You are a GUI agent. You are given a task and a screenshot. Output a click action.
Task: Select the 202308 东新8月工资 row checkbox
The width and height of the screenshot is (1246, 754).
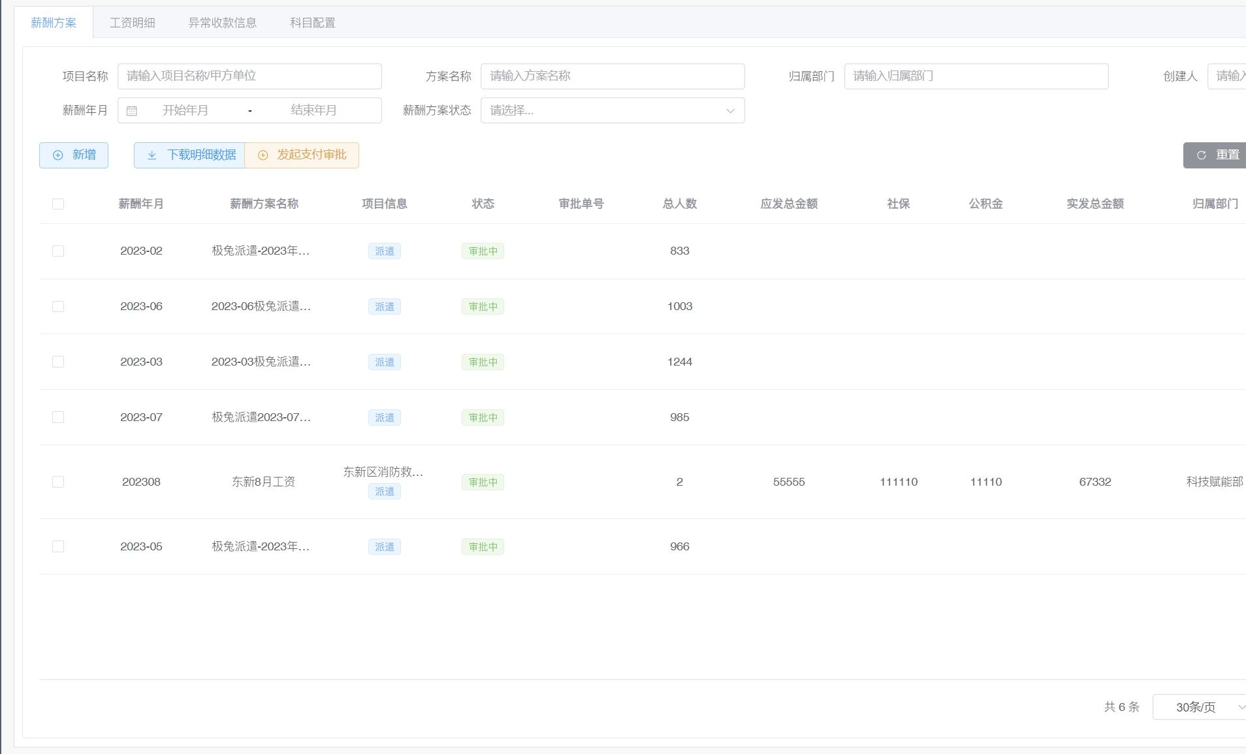[x=58, y=482]
